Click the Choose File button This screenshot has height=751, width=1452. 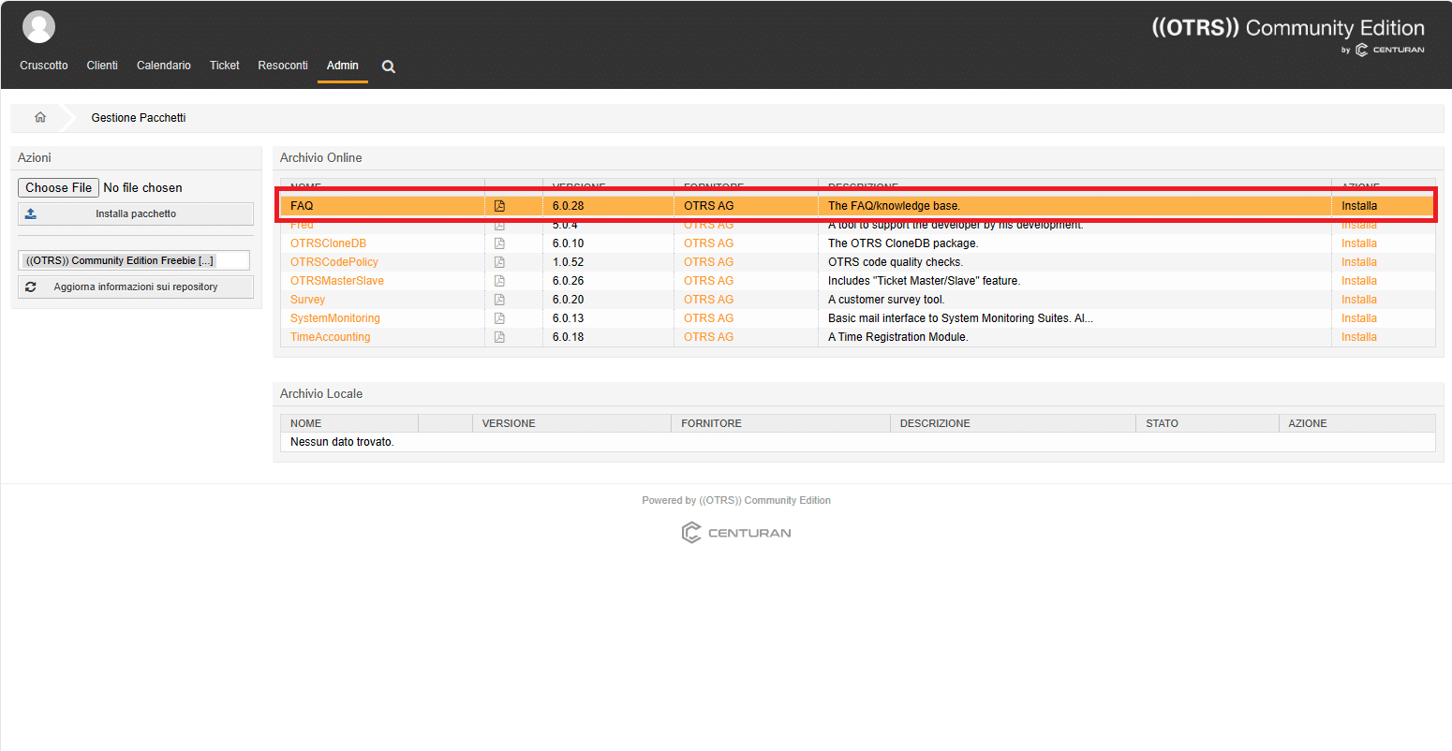coord(58,187)
